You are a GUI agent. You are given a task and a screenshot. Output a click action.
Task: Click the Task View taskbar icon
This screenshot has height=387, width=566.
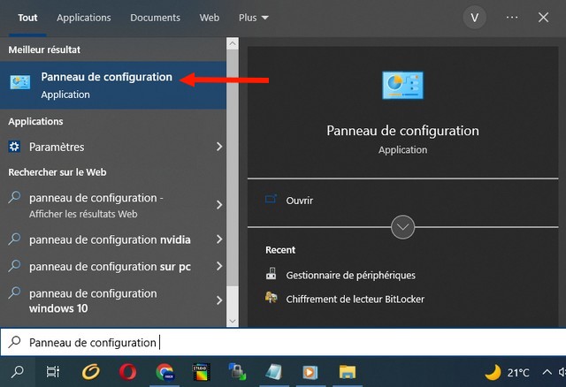click(53, 372)
